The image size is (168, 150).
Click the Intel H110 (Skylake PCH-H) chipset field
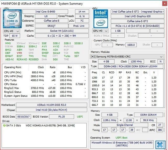[x=51, y=110]
